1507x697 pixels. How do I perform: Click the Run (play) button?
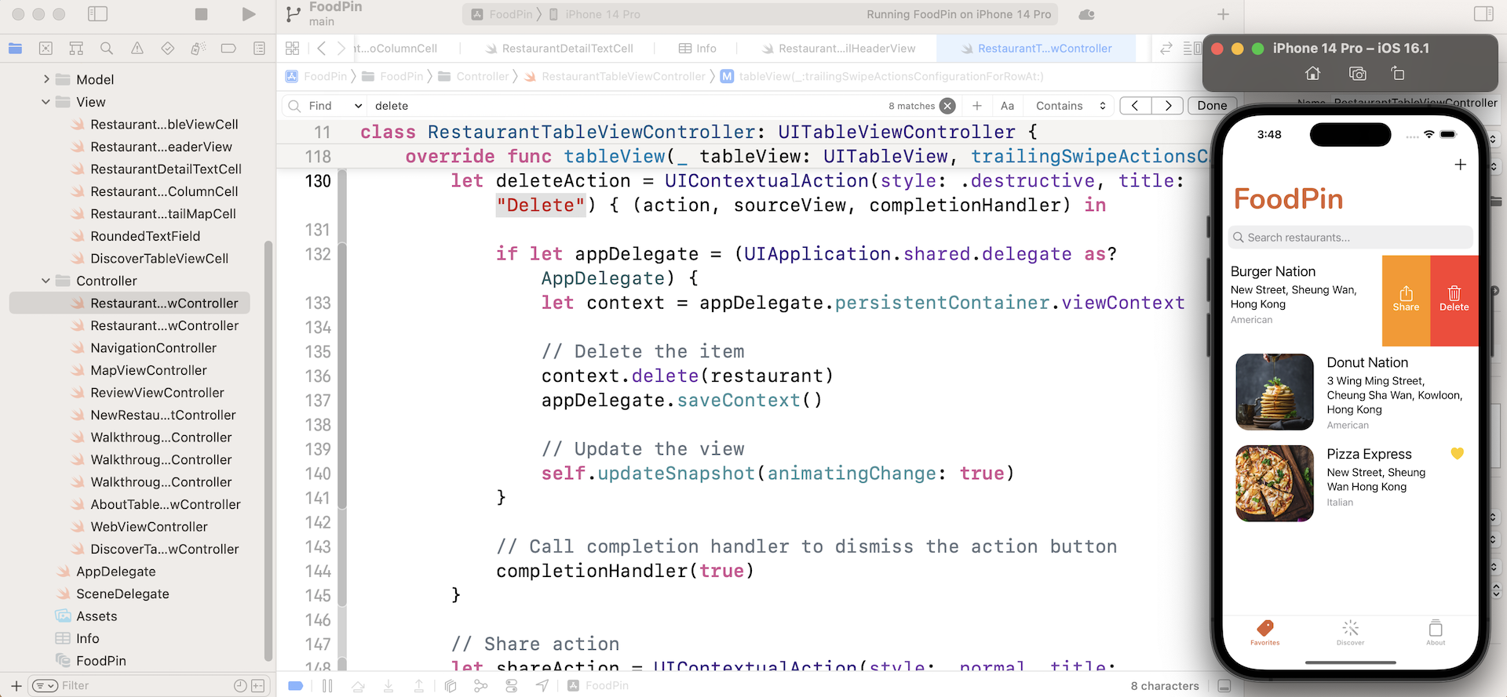249,14
